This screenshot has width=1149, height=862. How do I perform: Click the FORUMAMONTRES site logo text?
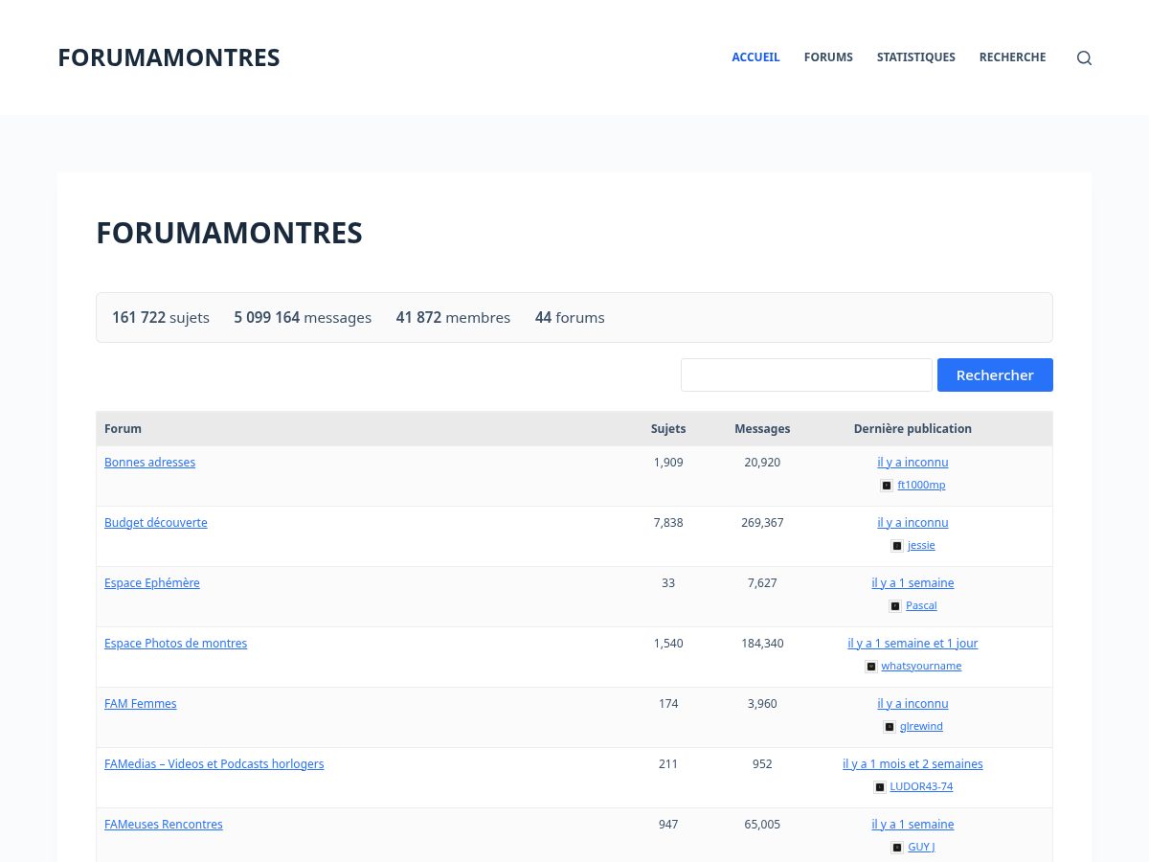click(x=169, y=57)
